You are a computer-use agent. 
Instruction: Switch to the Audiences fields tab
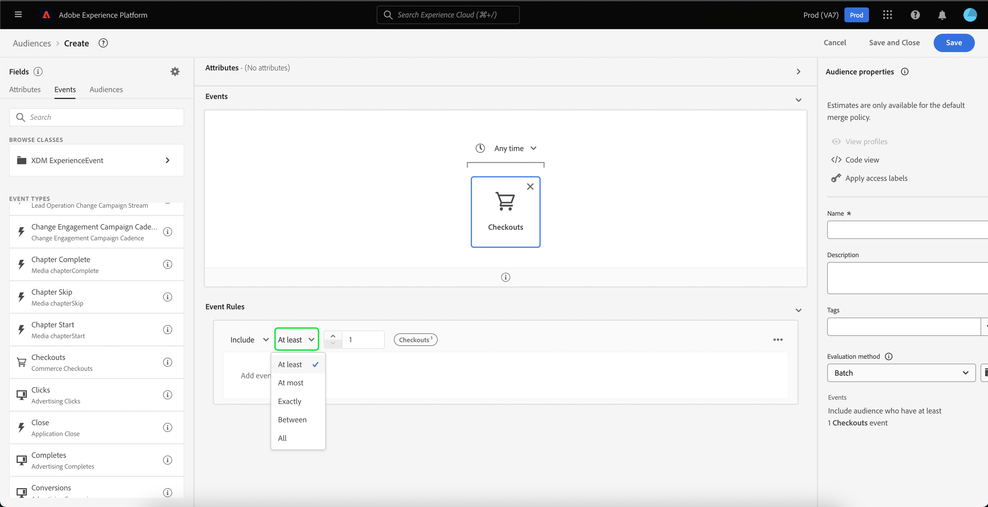click(106, 89)
